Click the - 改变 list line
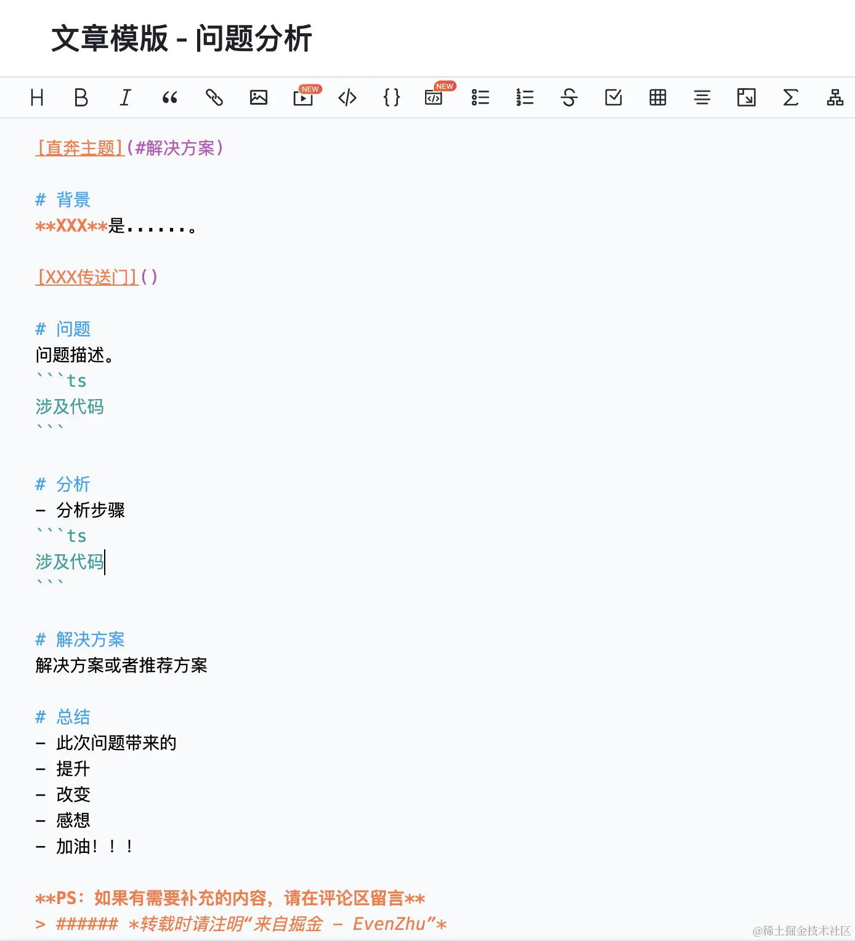The width and height of the screenshot is (855, 941). point(63,795)
